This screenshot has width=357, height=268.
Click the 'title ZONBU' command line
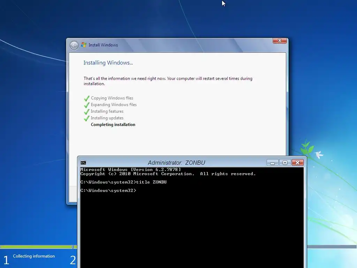123,182
